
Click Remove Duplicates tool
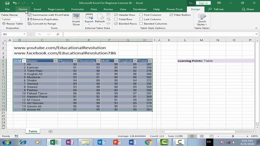[x=43, y=19]
